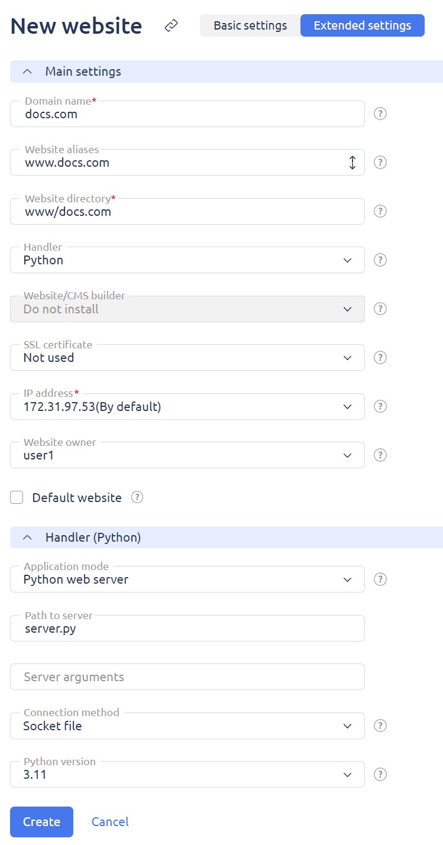Click the Server arguments input field

click(187, 677)
